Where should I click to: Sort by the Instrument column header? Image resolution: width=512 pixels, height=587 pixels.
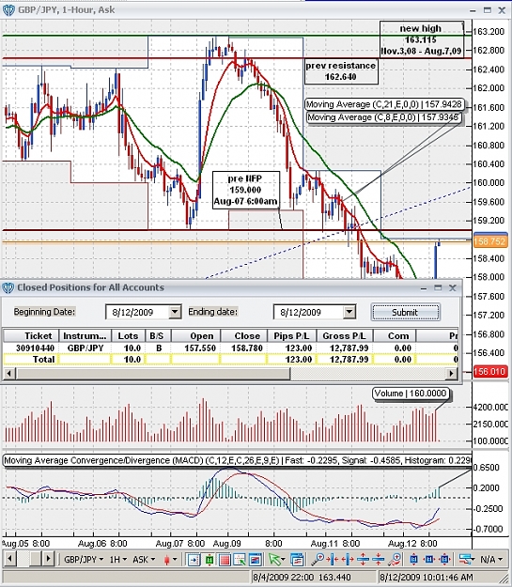tap(85, 335)
